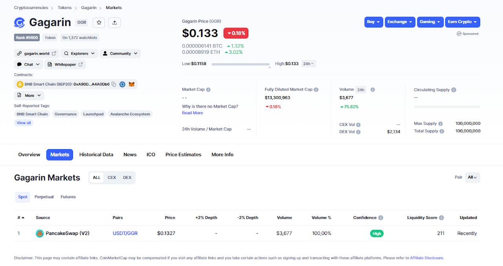Click BNB Smart Chain contract icon

[x=20, y=84]
